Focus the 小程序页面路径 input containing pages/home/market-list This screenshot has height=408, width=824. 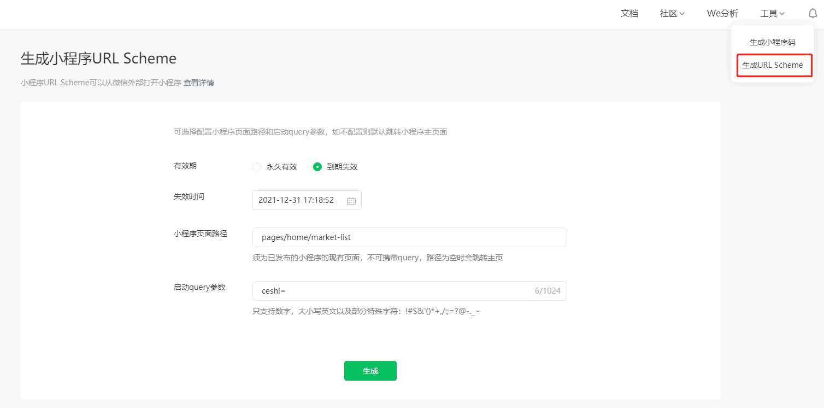coord(409,237)
